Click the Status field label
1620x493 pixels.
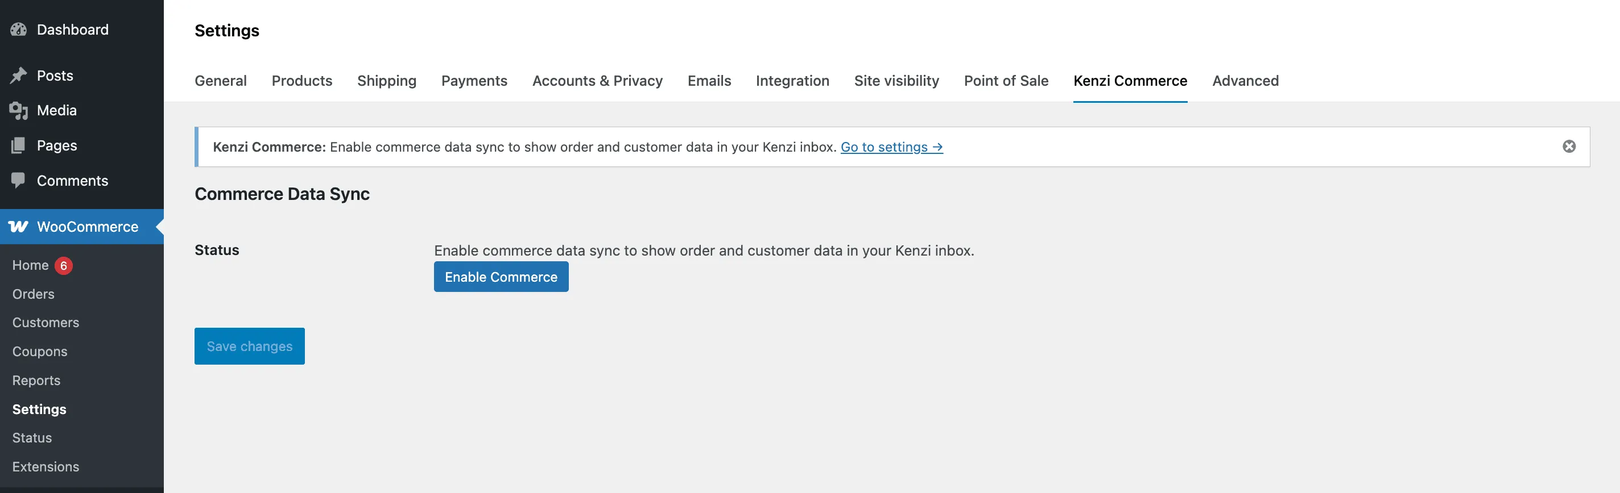coord(217,250)
